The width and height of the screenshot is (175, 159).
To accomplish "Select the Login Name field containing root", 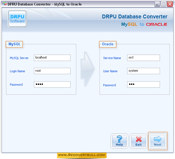I will [52, 71].
